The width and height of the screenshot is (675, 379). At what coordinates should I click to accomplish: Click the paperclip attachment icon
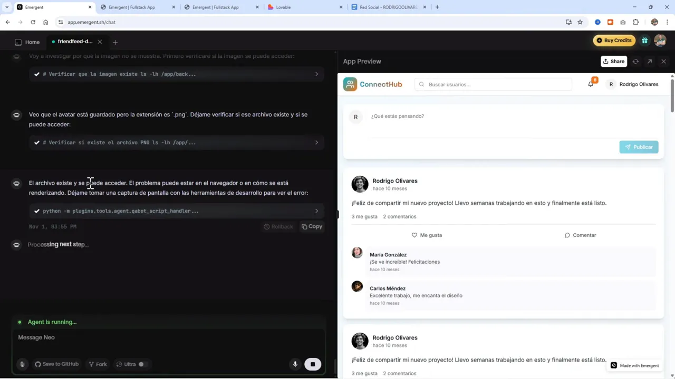(x=22, y=364)
